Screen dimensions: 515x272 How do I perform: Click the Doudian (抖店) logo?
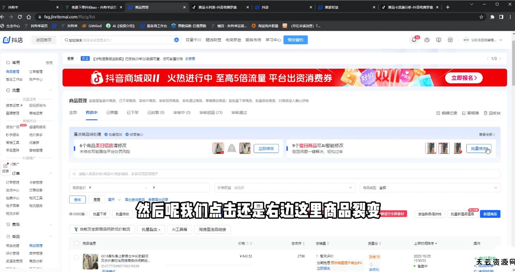coord(13,40)
